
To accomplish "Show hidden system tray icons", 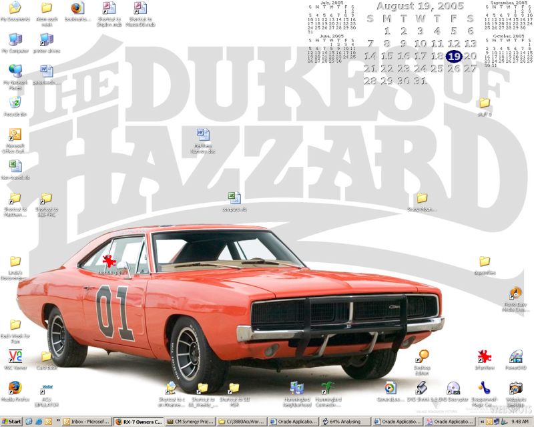I will (x=482, y=422).
